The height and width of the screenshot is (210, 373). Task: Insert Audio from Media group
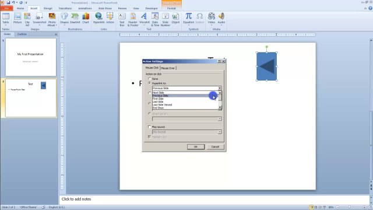pos(221,19)
